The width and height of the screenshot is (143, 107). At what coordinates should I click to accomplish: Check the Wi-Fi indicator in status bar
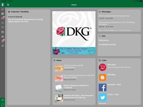pos(135,1)
